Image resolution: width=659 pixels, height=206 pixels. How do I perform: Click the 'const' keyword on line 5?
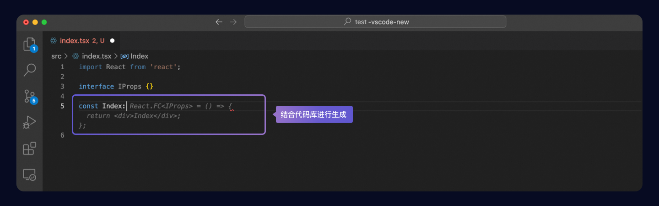pos(88,106)
